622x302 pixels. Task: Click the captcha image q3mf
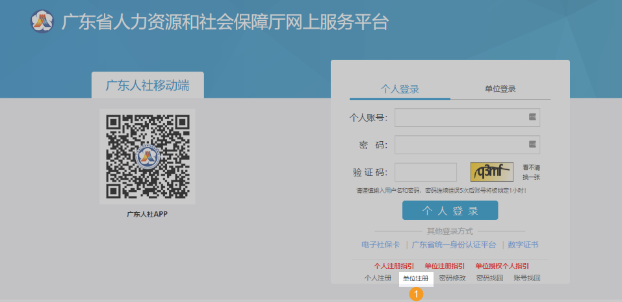(491, 172)
